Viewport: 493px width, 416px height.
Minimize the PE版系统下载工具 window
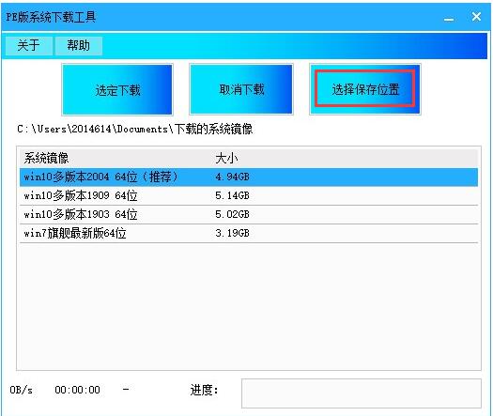[449, 17]
